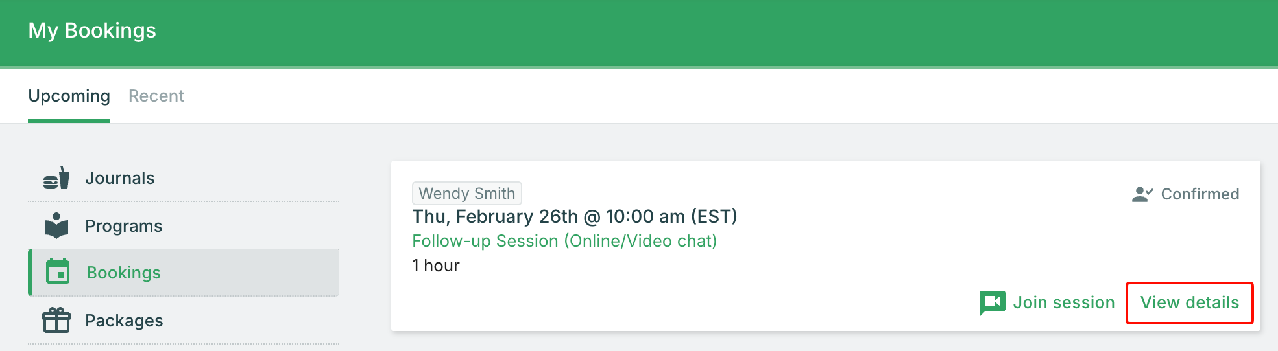Switch to the Upcoming tab
Viewport: 1278px width, 351px height.
pos(69,96)
